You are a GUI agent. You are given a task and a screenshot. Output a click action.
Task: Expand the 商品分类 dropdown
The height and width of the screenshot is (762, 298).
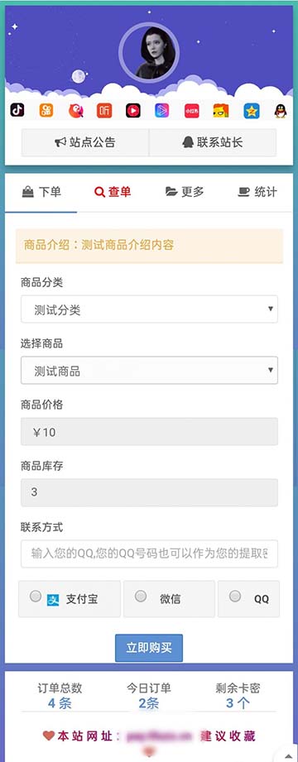point(149,309)
